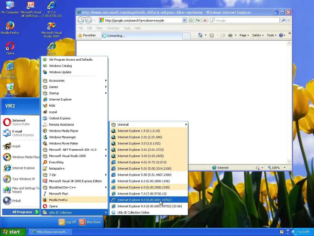Screen dimensions: 314x236
Task: Expand the Uninstall submenu
Action: click(x=149, y=125)
